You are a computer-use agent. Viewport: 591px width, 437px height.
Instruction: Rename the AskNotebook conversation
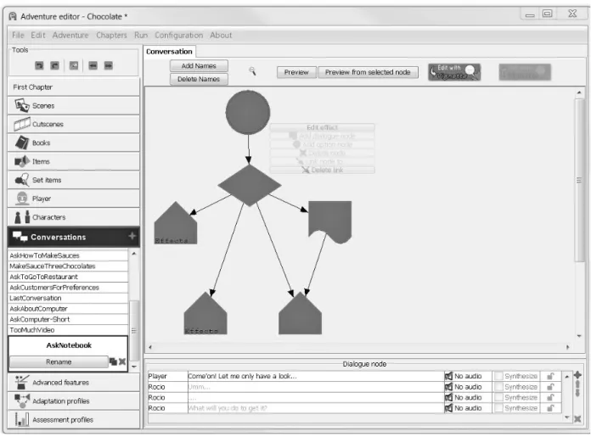59,361
